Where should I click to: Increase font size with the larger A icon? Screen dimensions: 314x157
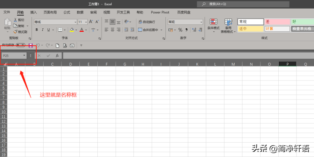(x=91, y=22)
